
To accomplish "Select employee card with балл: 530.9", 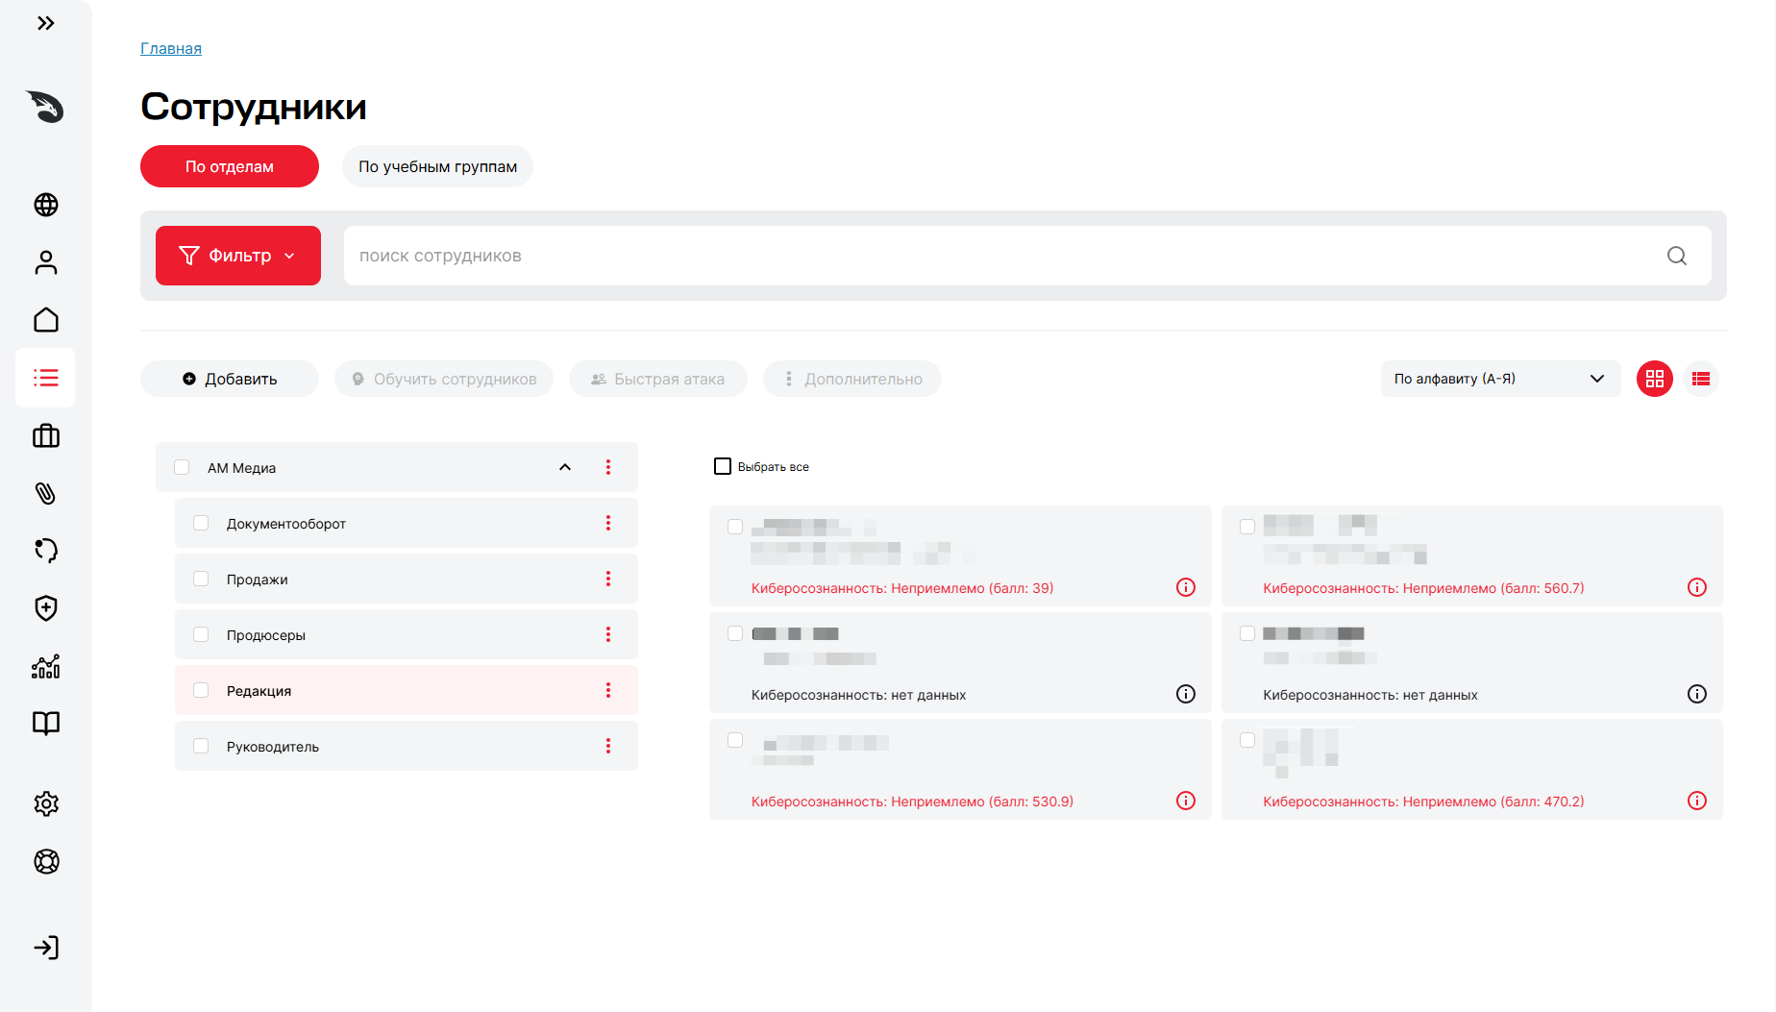I will click(735, 740).
